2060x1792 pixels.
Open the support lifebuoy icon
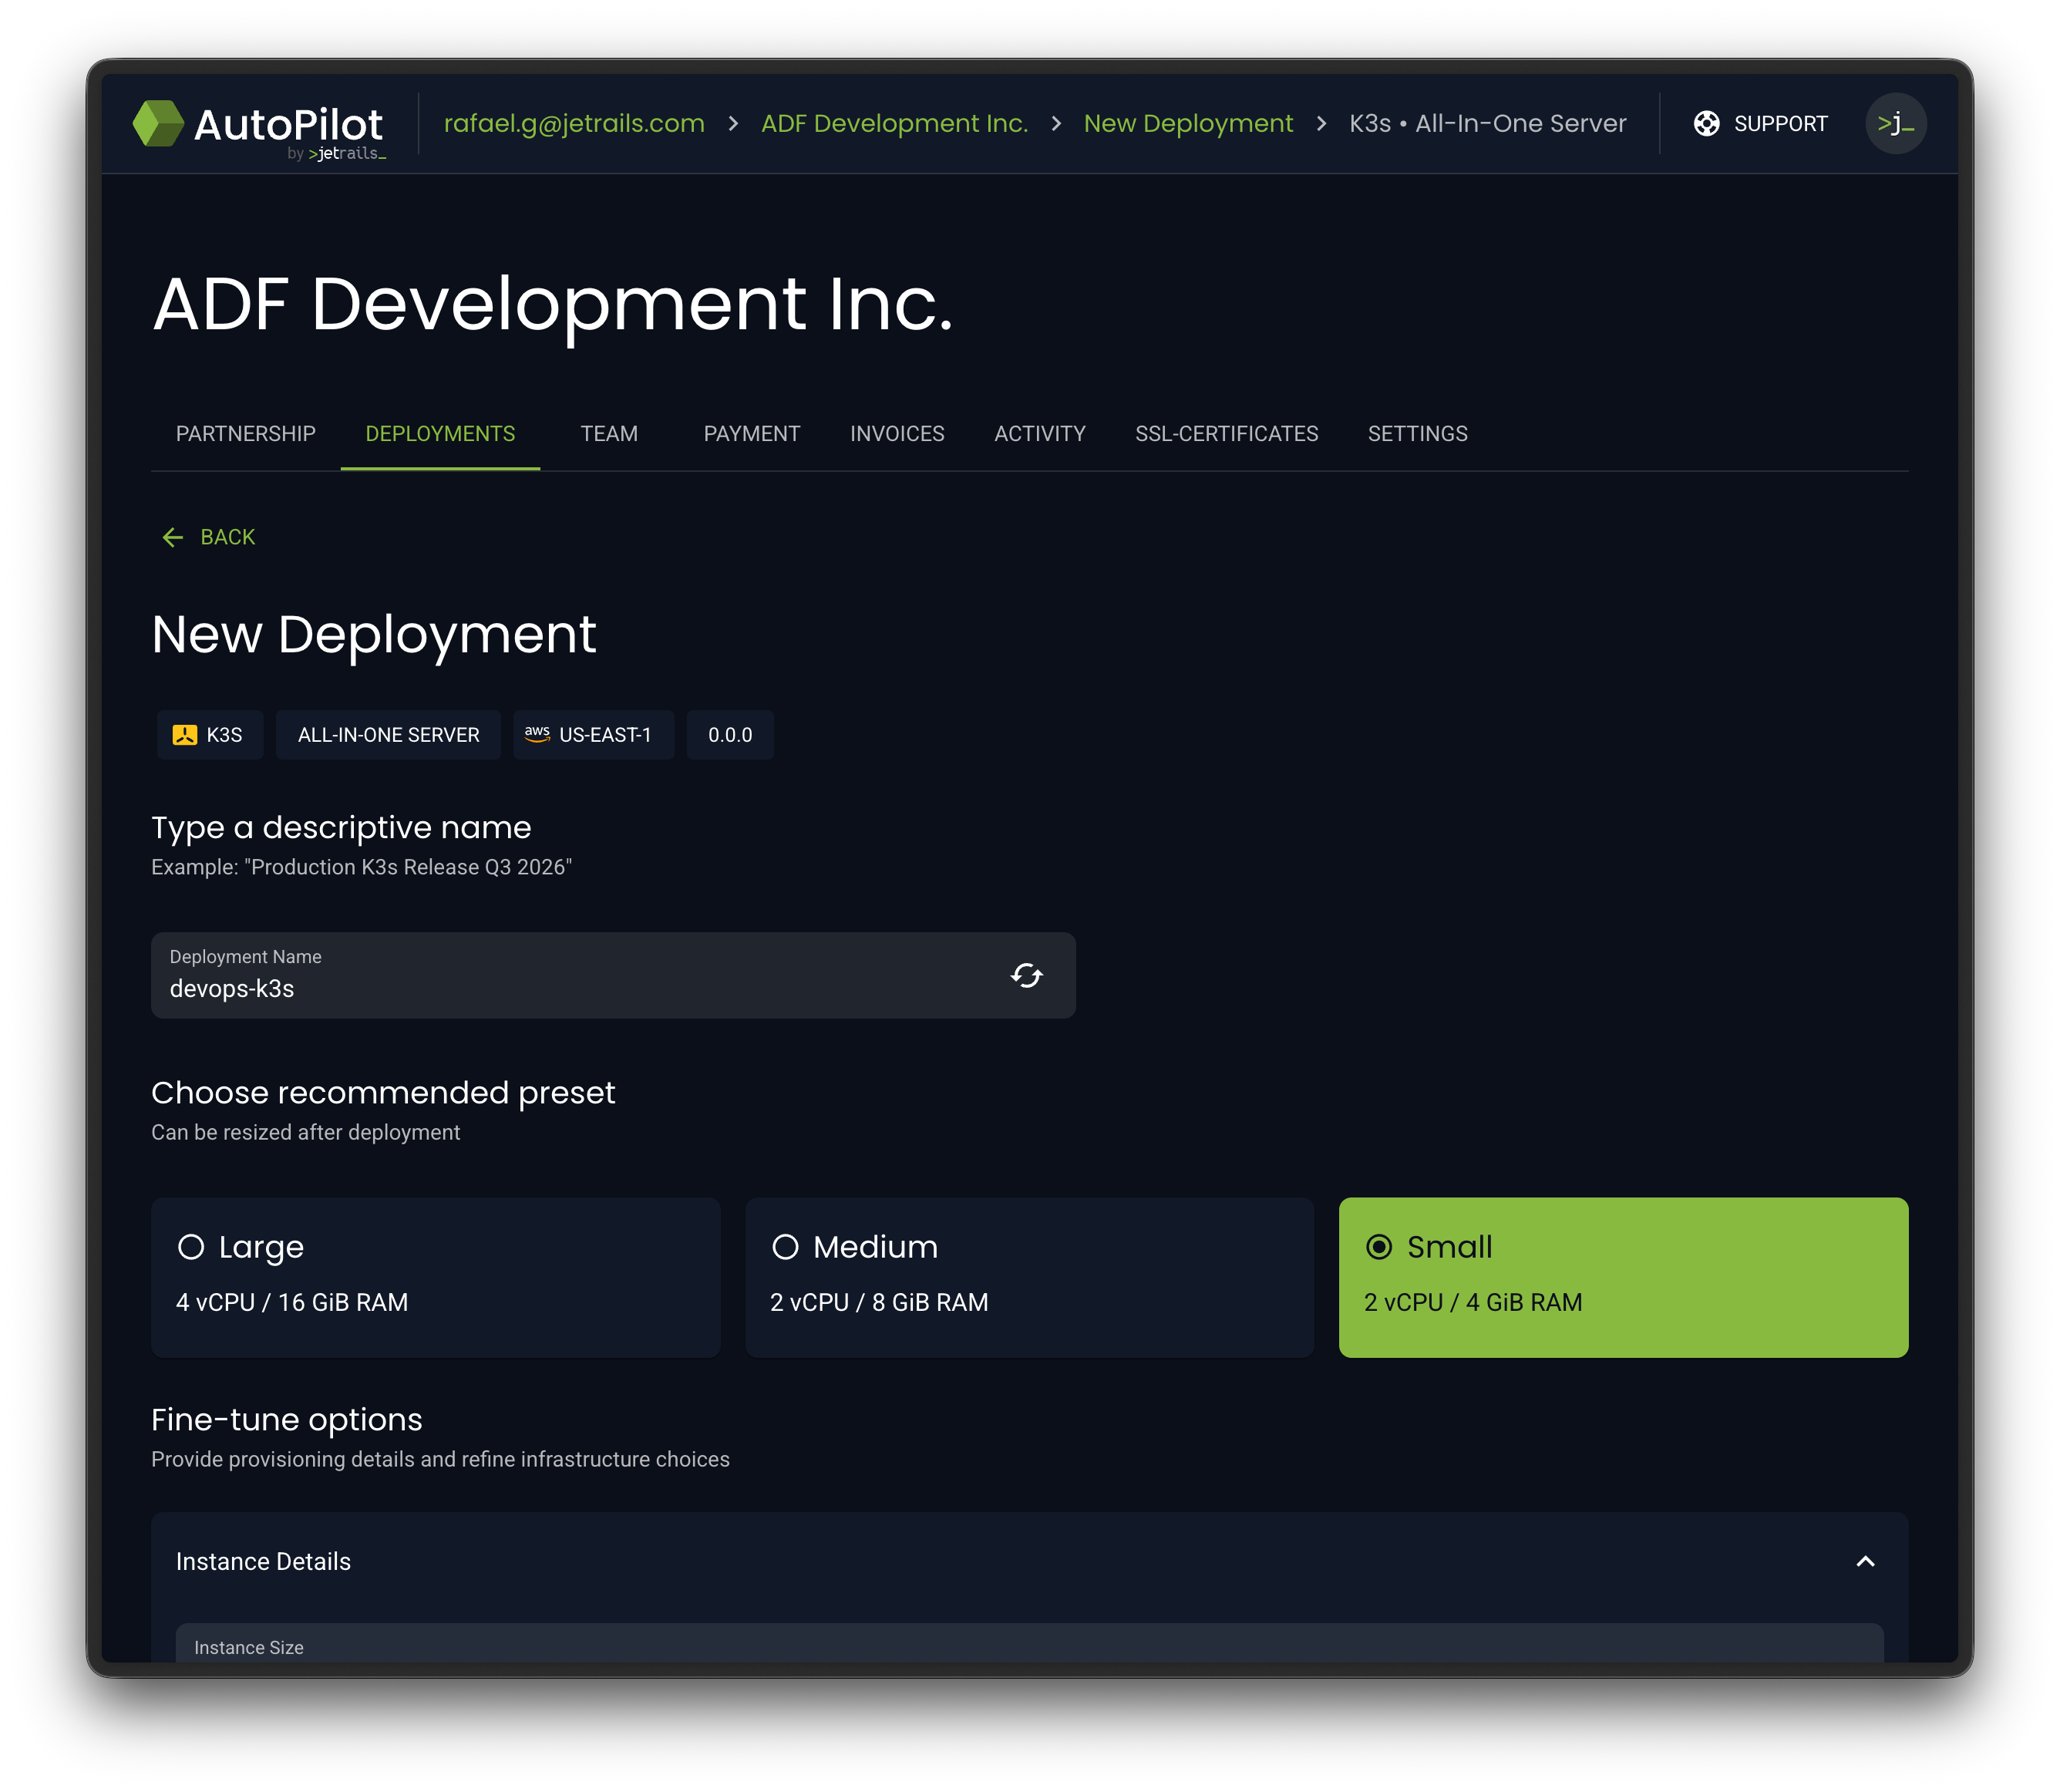click(1706, 123)
